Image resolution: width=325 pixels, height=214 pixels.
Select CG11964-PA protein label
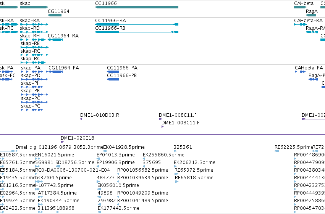tap(64, 68)
